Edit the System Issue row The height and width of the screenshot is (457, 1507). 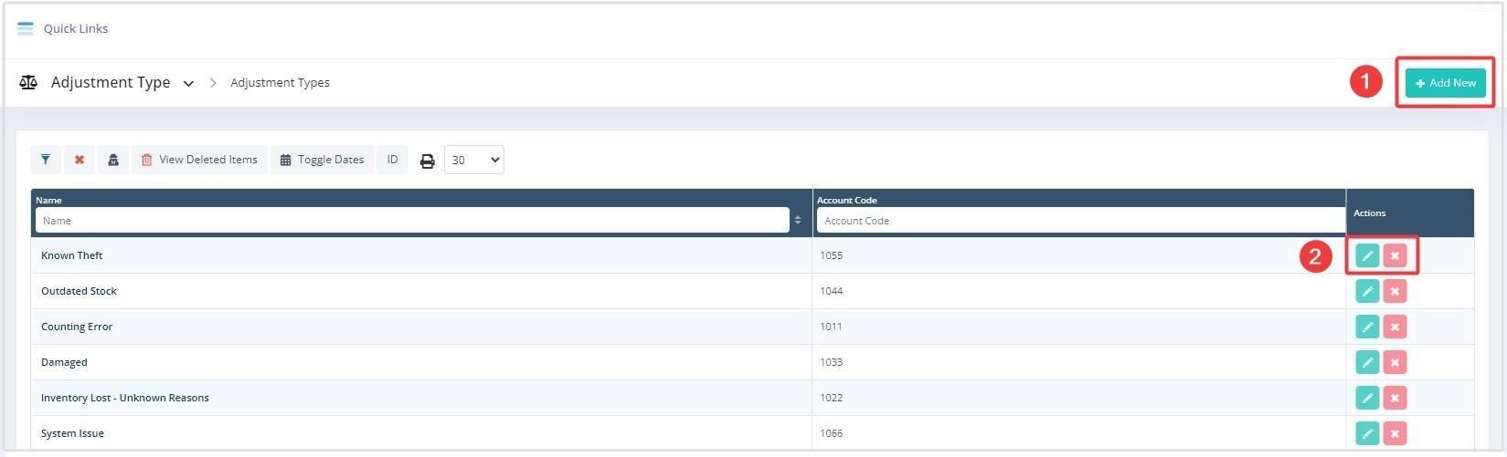[1367, 433]
